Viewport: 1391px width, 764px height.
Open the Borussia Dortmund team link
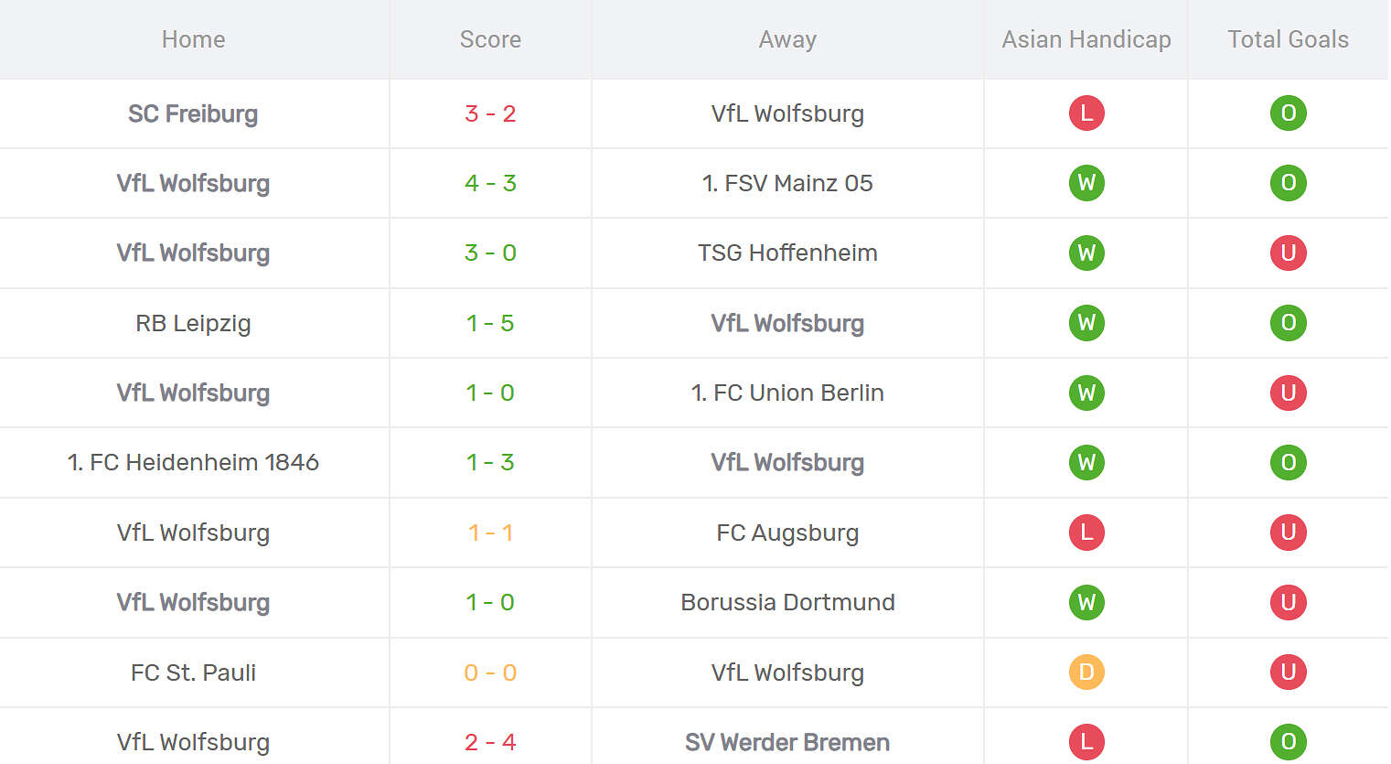pos(787,602)
